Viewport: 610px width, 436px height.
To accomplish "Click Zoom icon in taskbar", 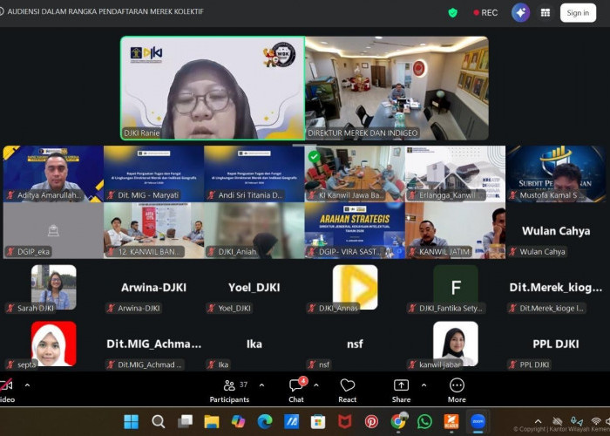I will (478, 421).
